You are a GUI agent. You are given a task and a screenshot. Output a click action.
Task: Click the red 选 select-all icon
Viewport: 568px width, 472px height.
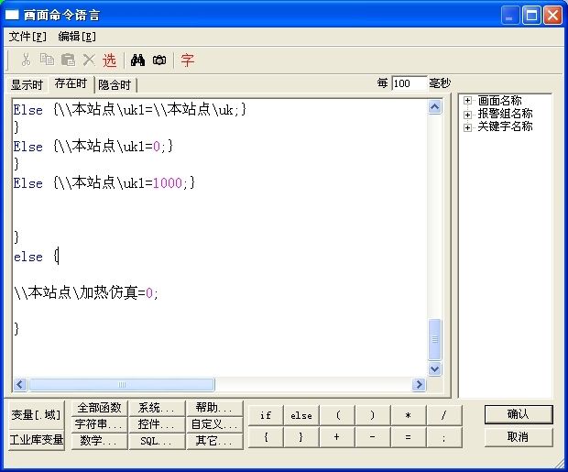pos(109,60)
